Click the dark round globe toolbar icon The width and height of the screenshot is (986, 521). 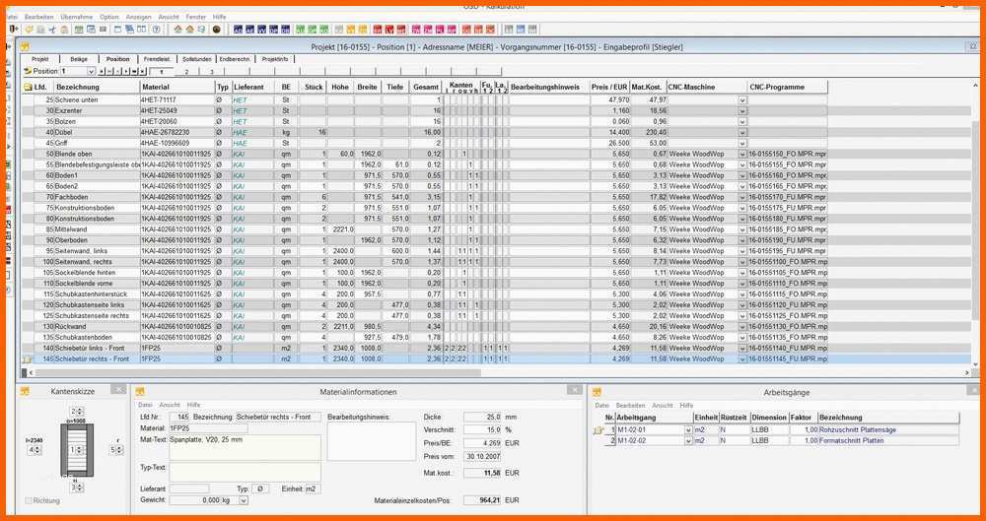216,29
